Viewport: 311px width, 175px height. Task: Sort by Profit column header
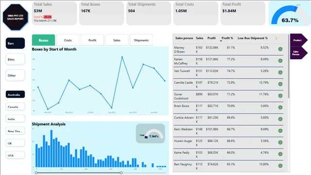pos(211,38)
